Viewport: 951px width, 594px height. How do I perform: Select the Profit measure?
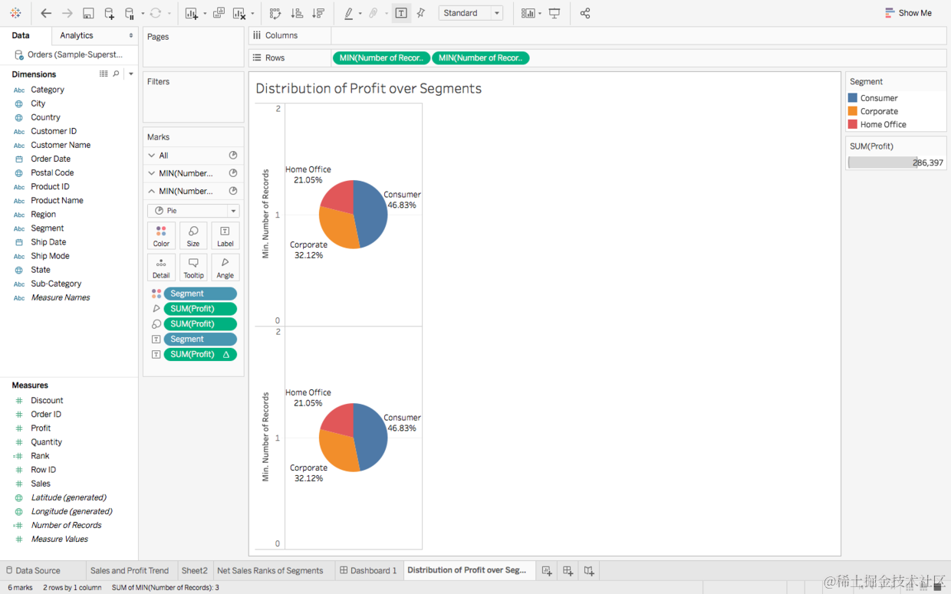[x=41, y=428]
